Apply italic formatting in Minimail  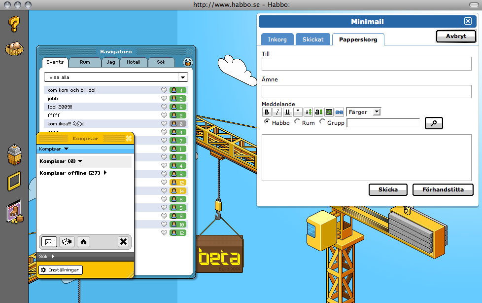pos(277,112)
